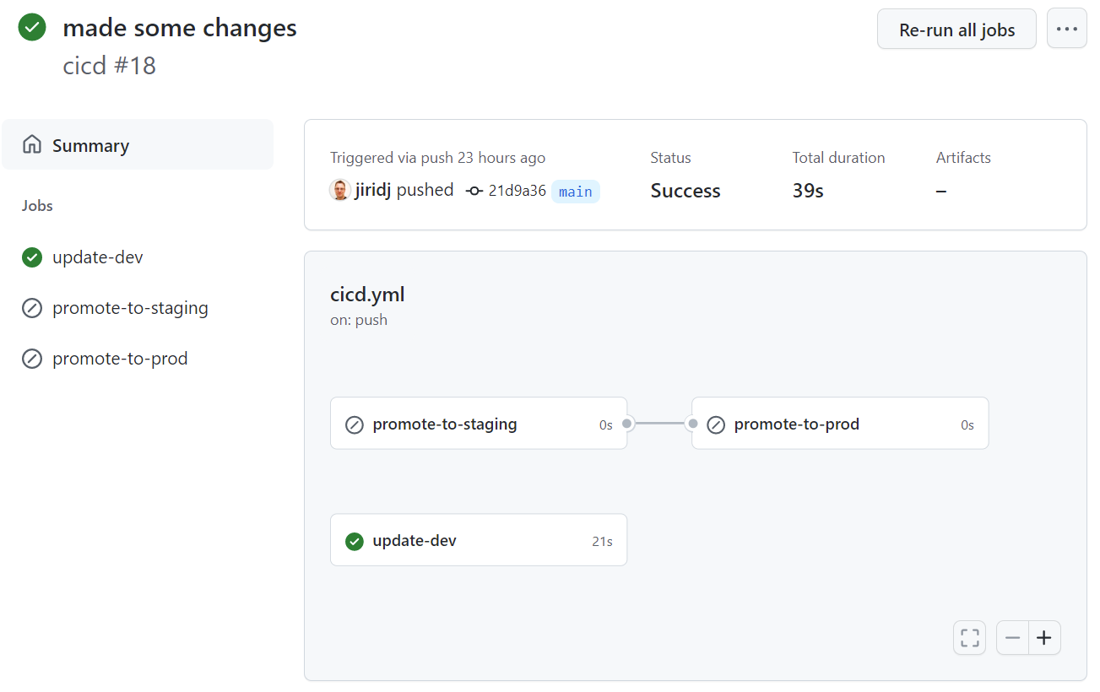Click jiridj's avatar image

339,190
